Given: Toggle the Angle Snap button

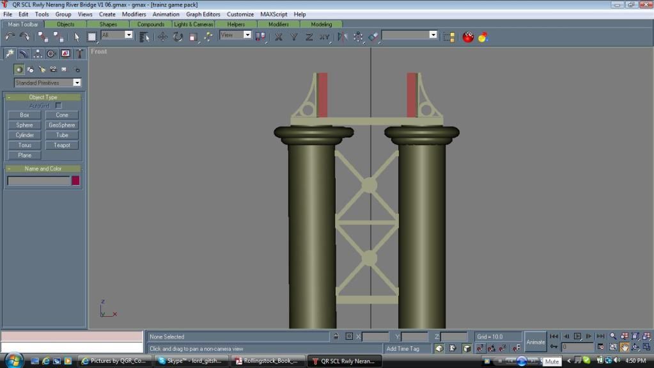Looking at the screenshot, I should 492,348.
